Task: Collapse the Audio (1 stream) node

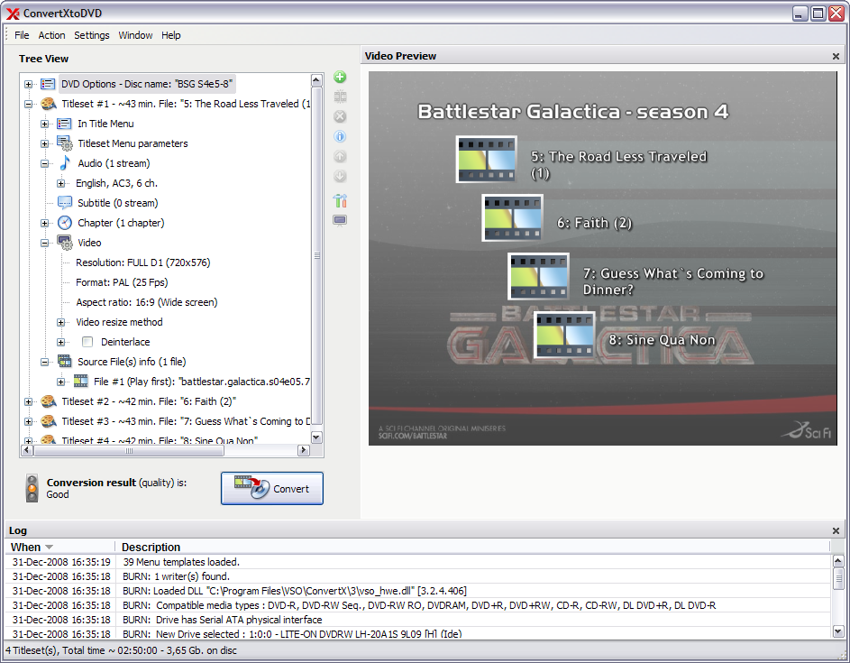Action: coord(44,163)
